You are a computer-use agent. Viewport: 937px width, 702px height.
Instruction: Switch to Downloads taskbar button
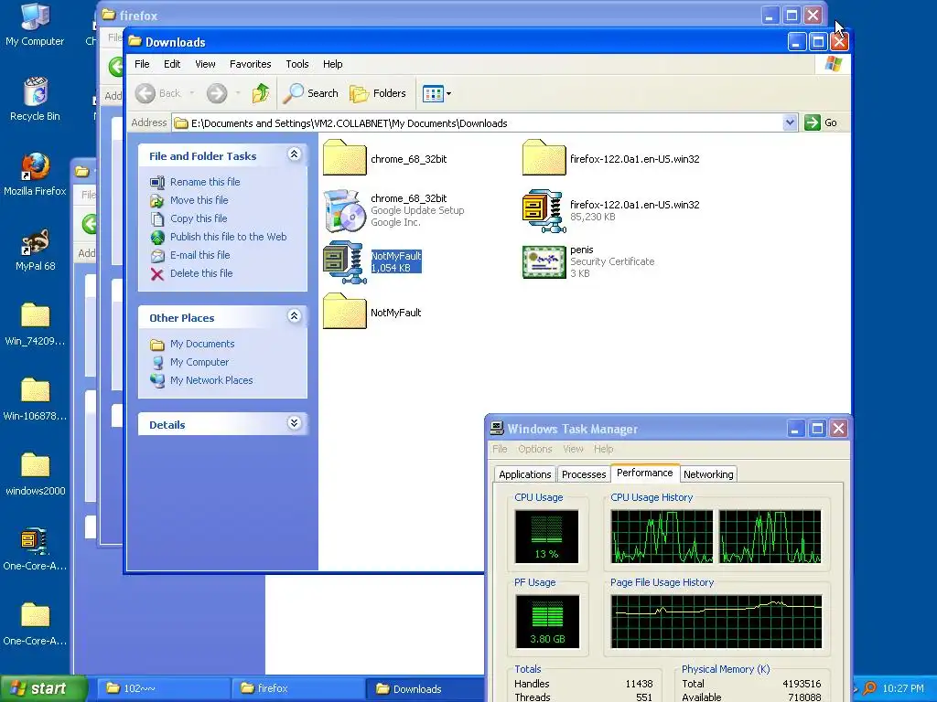click(425, 689)
